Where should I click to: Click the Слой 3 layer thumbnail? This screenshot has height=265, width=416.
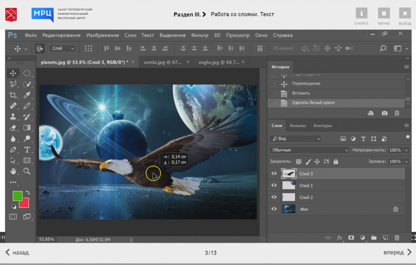point(288,174)
